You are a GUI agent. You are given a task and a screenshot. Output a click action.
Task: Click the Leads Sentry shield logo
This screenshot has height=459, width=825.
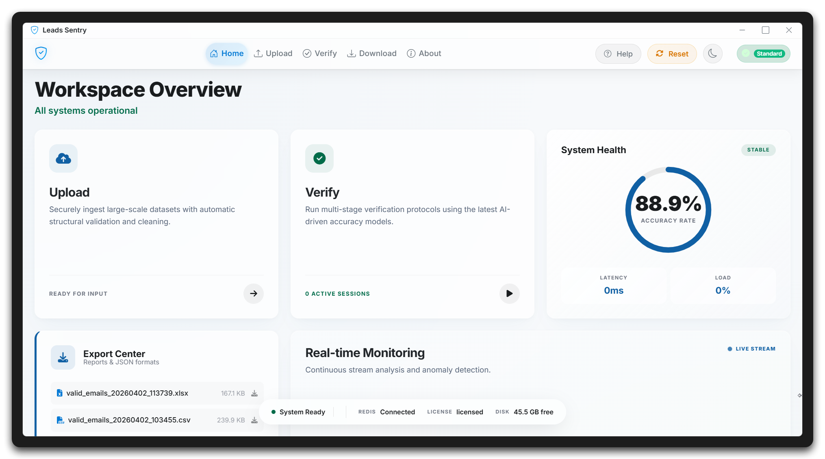41,53
